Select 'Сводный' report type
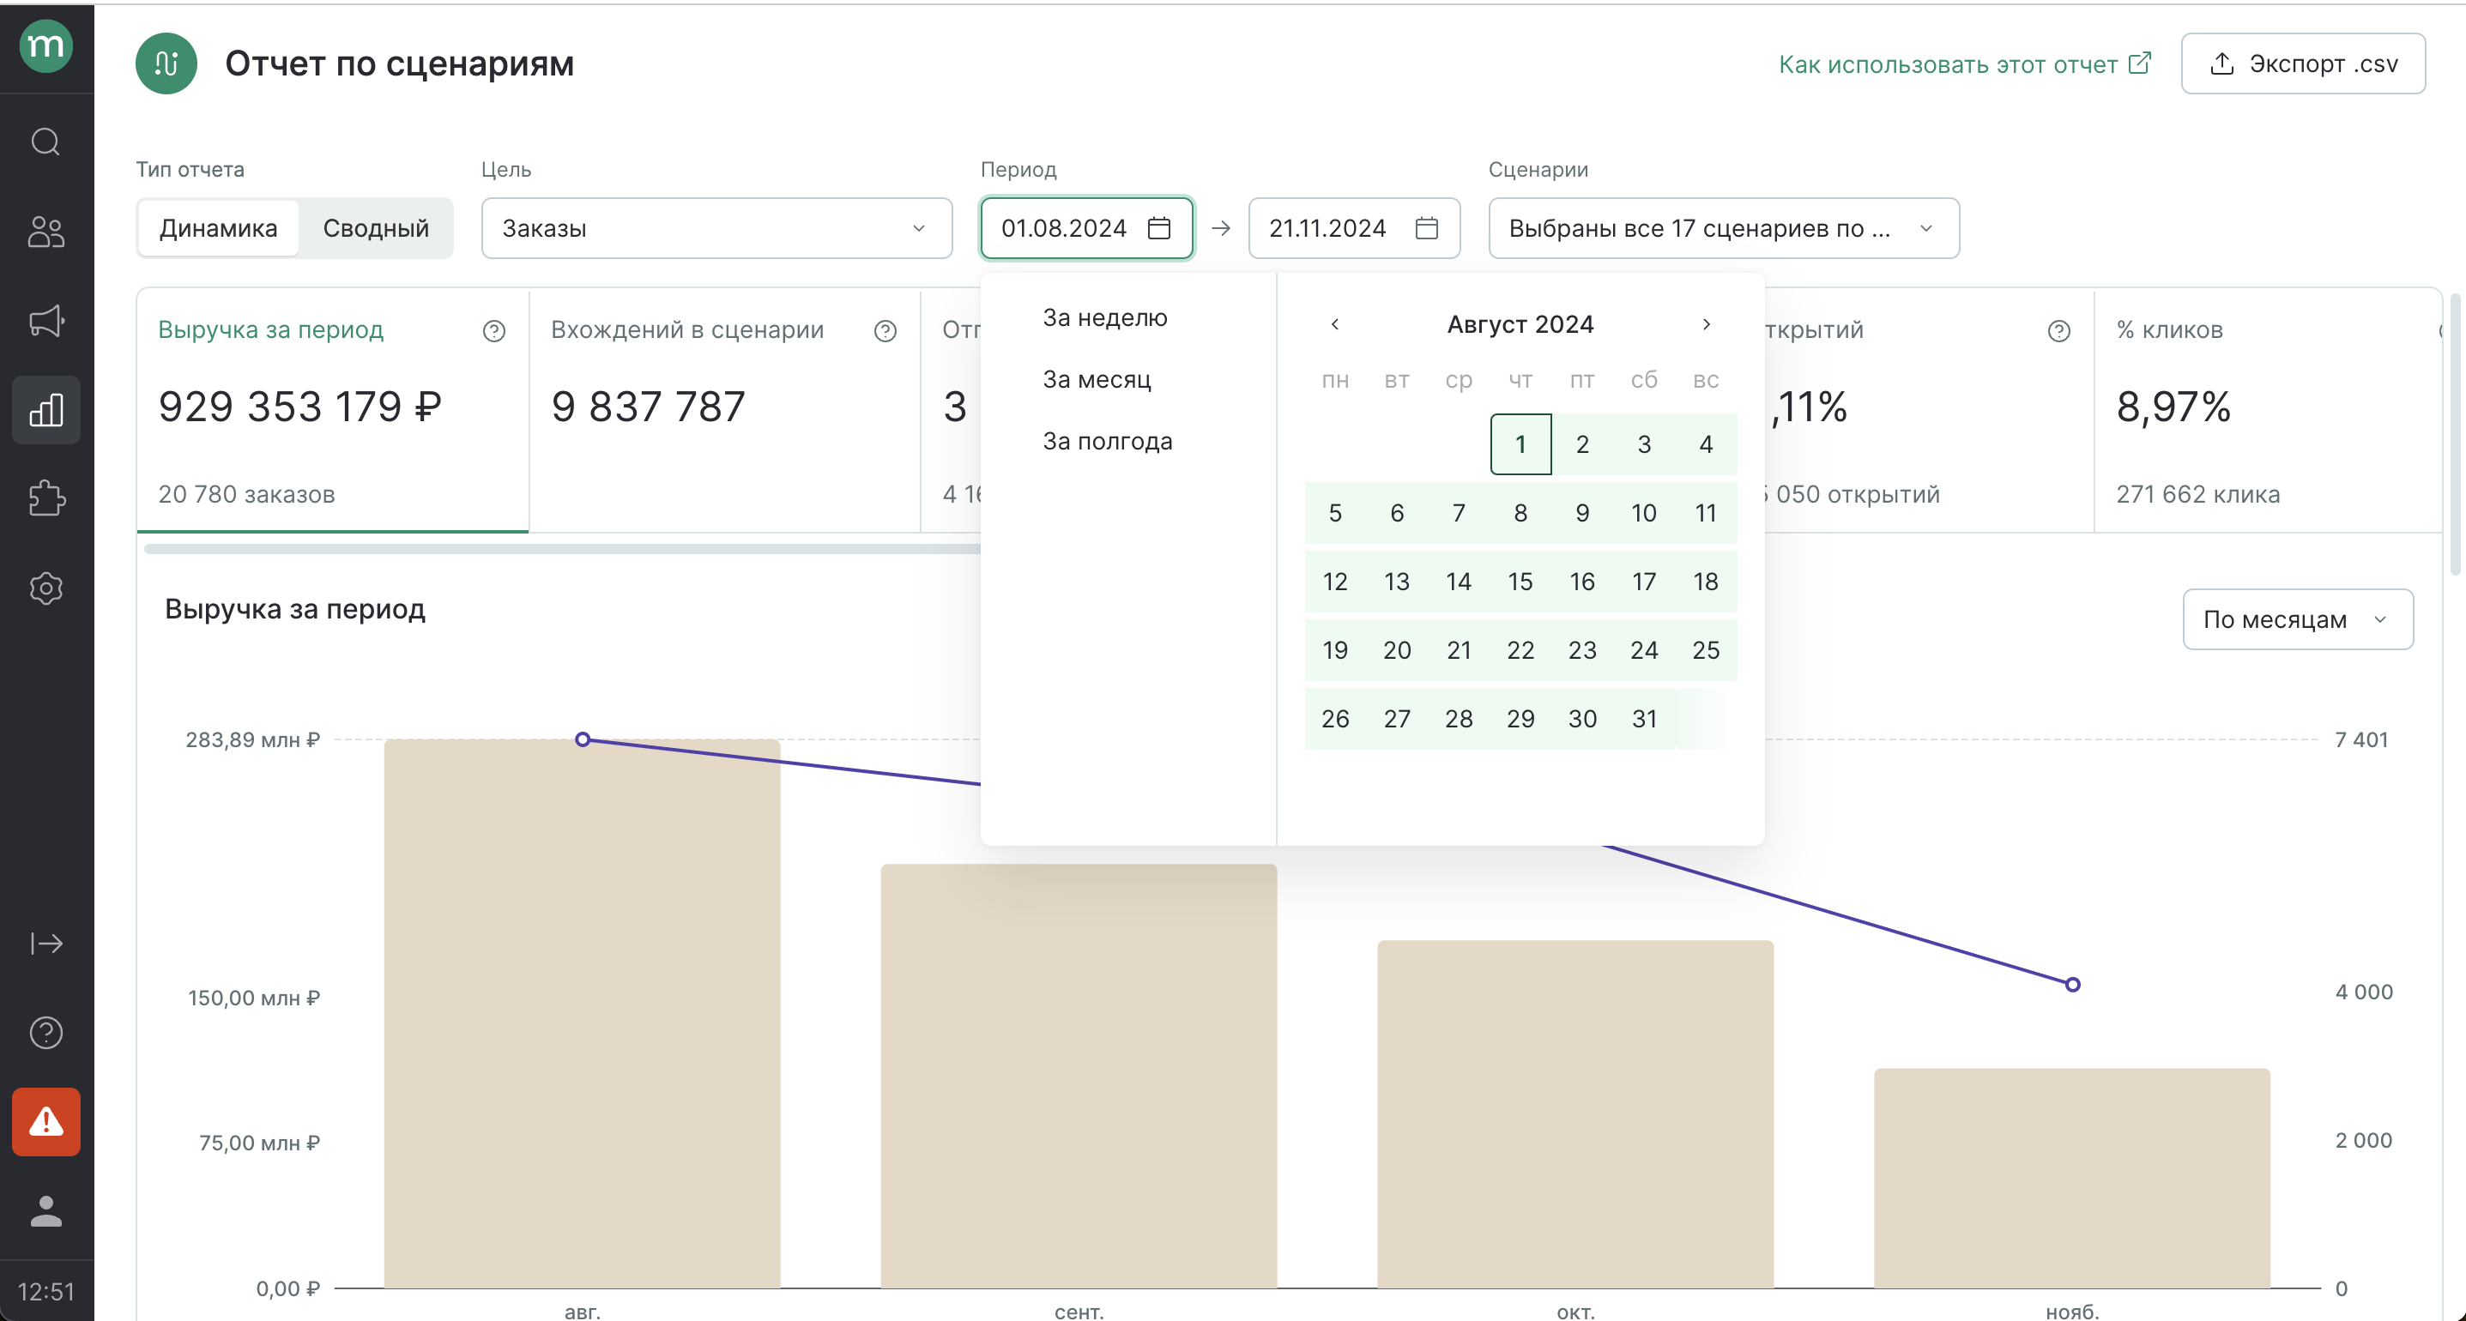 (375, 228)
